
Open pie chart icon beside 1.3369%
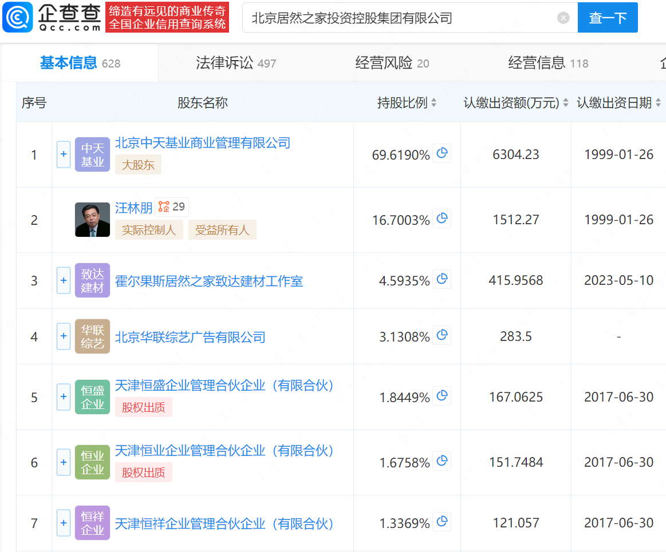pos(442,522)
